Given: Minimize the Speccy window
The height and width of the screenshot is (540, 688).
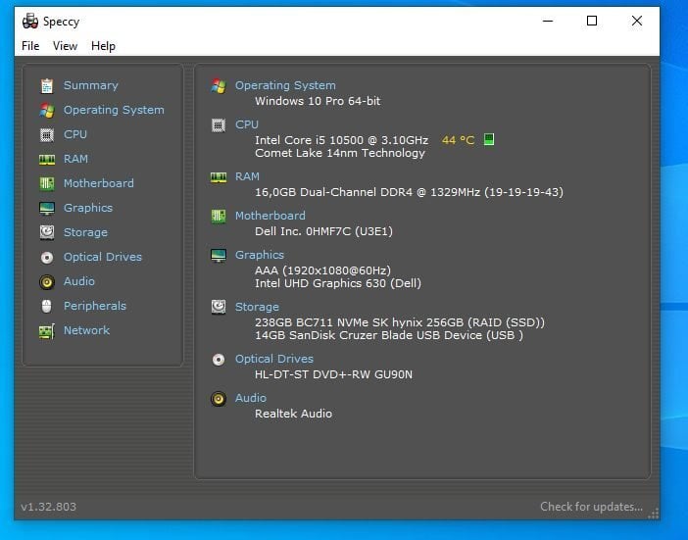Looking at the screenshot, I should 548,21.
